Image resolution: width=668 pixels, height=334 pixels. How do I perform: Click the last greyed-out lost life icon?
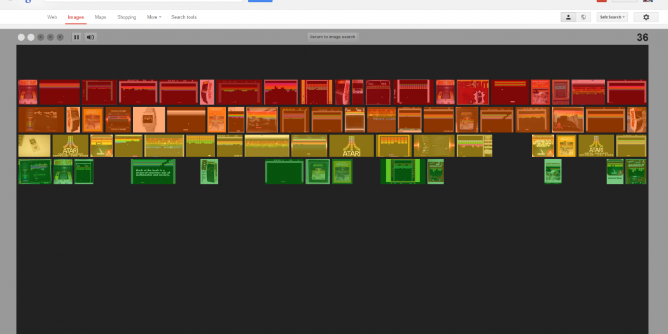pos(60,37)
